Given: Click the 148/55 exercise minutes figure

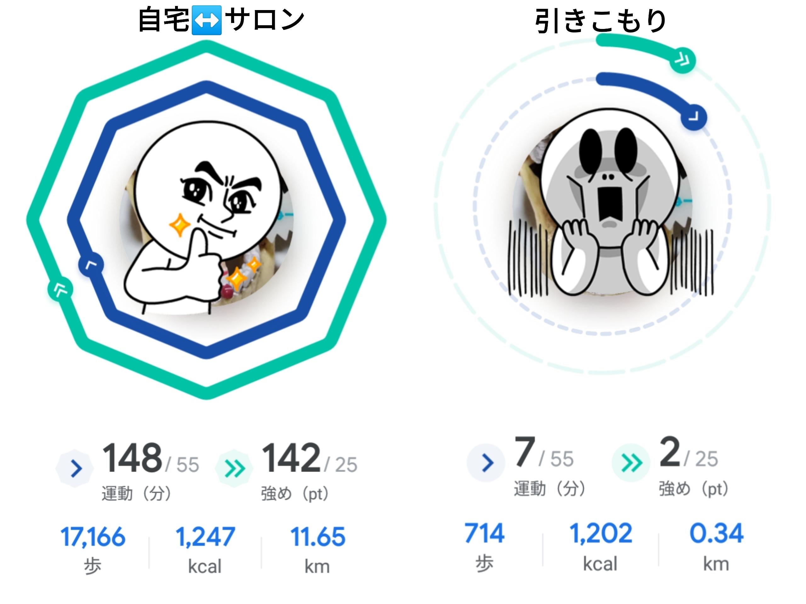Looking at the screenshot, I should pyautogui.click(x=150, y=458).
